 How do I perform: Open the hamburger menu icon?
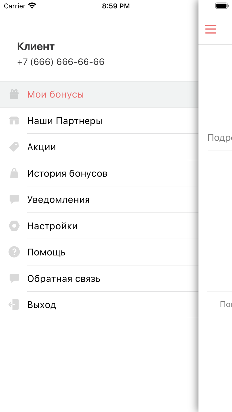coord(211,29)
